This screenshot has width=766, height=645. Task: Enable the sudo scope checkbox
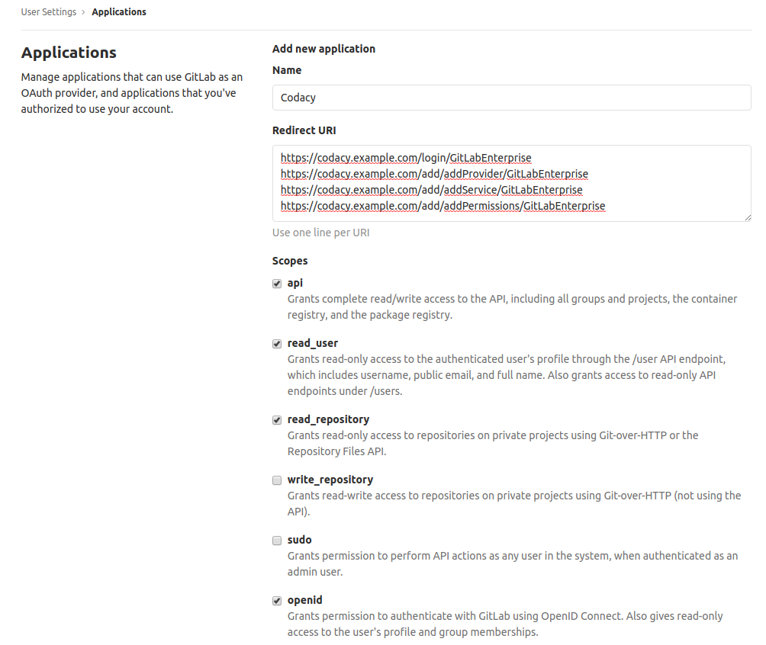click(277, 540)
